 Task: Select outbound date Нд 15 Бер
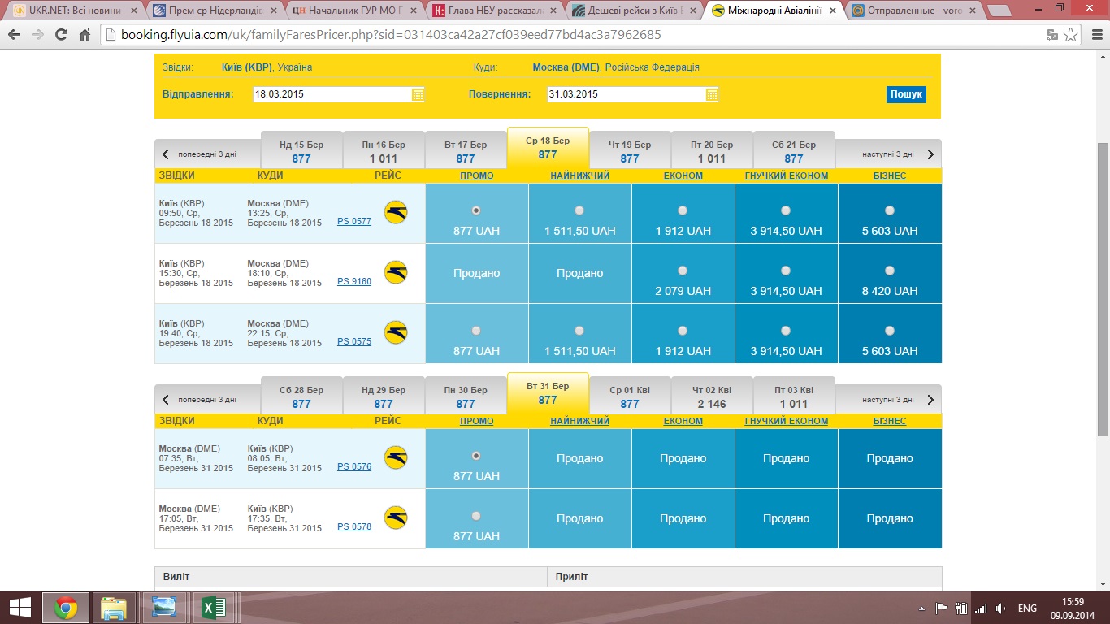pyautogui.click(x=301, y=151)
